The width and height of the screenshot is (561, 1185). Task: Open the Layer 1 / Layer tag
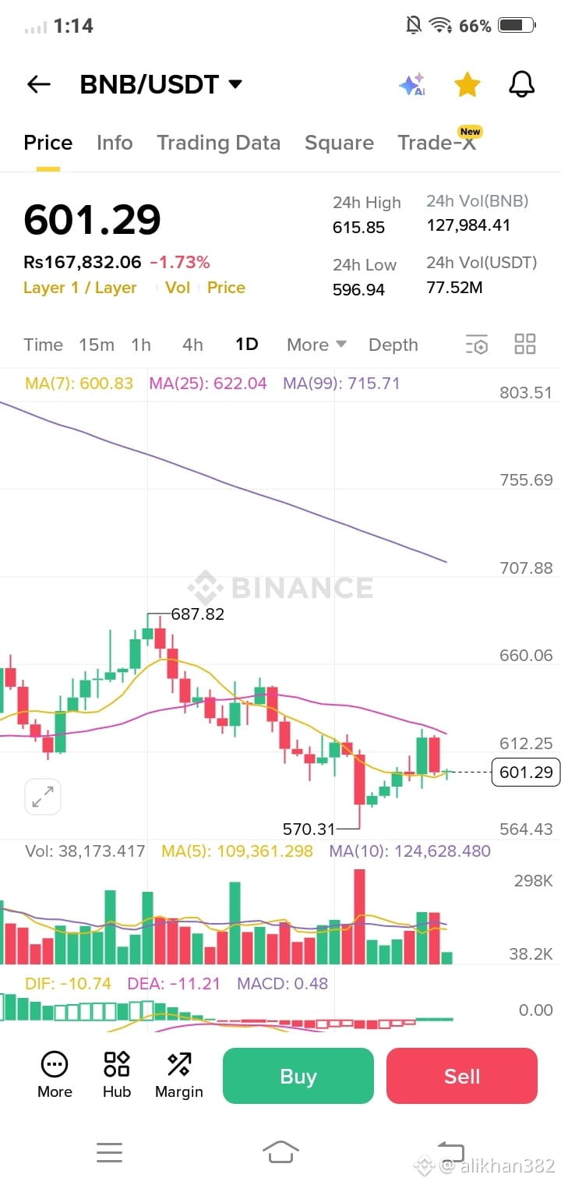[80, 288]
